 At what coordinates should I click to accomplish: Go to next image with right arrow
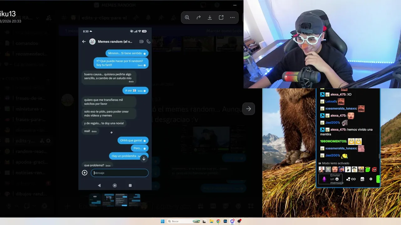(248, 109)
